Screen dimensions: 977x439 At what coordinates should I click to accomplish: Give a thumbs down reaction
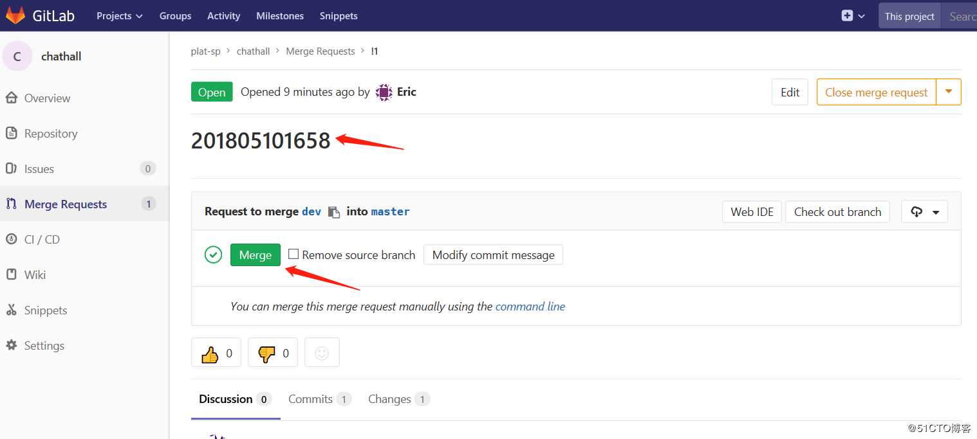point(273,353)
